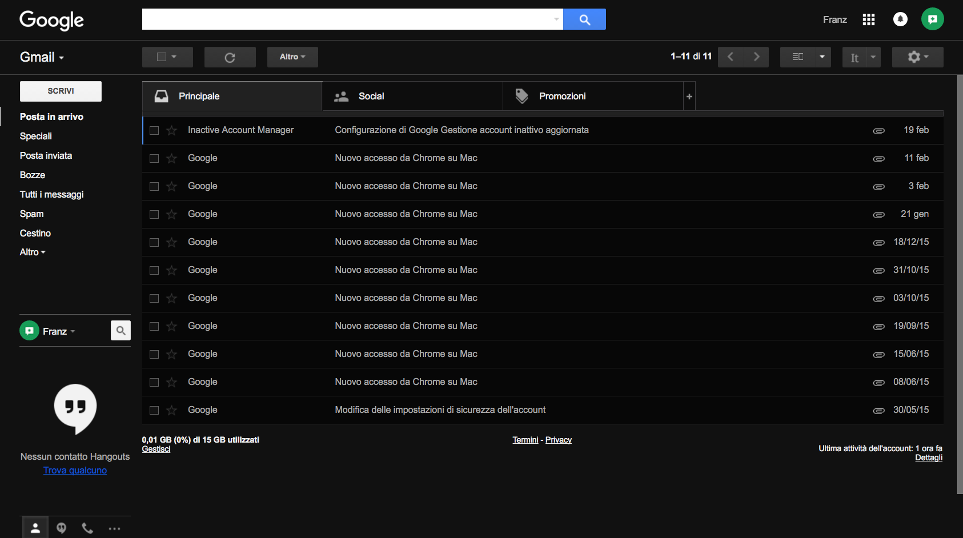Tick checkbox for 08/06/15 Google message
963x538 pixels.
point(154,382)
